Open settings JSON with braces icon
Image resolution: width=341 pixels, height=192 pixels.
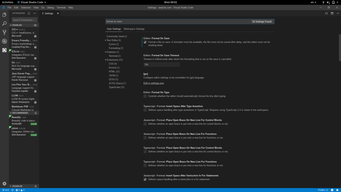tap(326, 13)
